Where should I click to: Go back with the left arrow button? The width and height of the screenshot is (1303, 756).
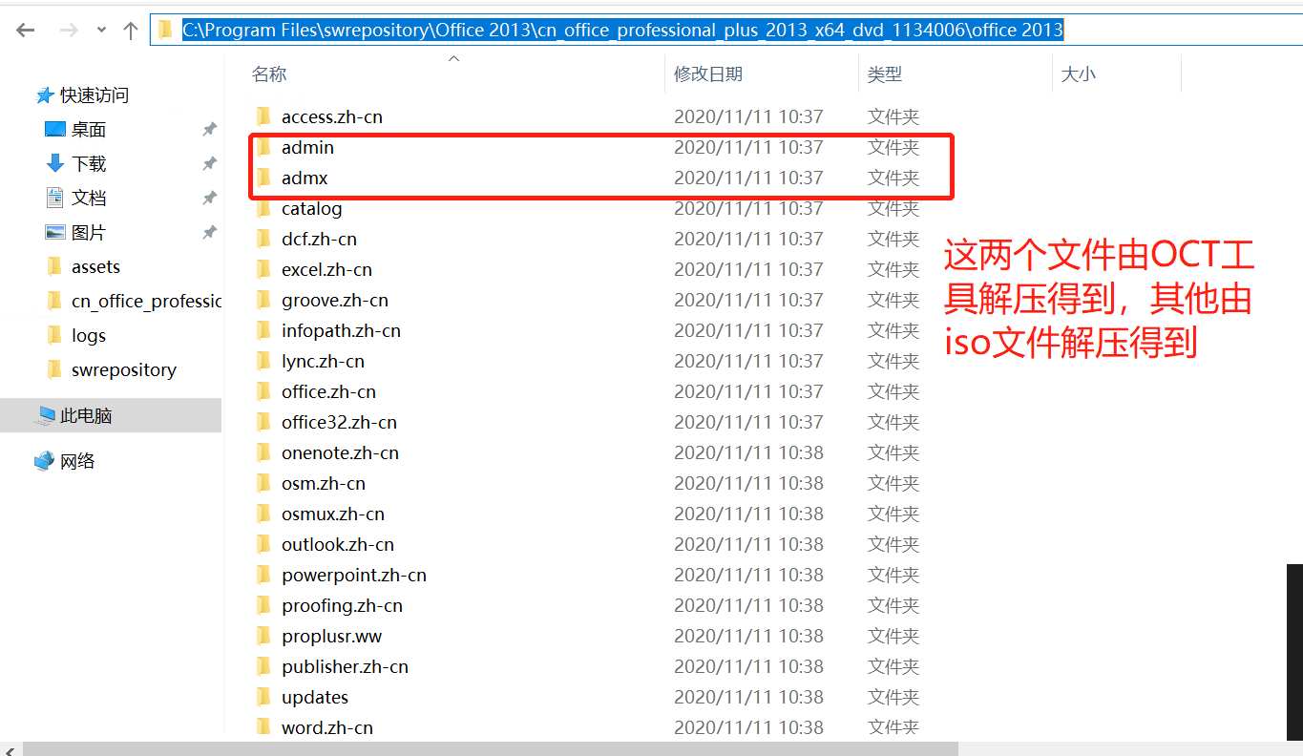click(x=25, y=30)
